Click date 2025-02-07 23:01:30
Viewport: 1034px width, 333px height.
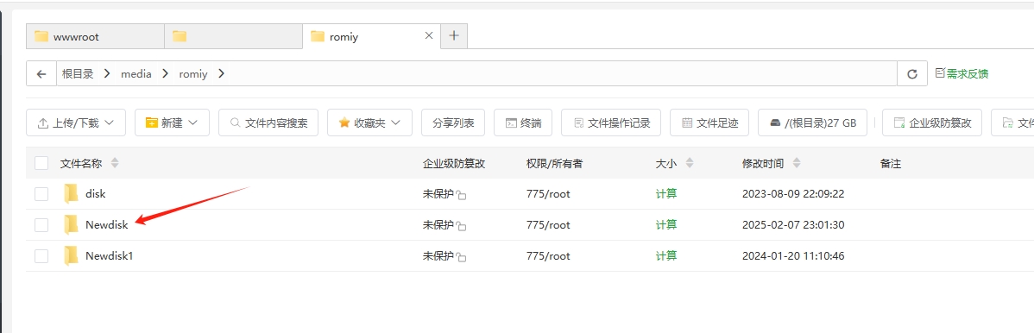(x=793, y=225)
